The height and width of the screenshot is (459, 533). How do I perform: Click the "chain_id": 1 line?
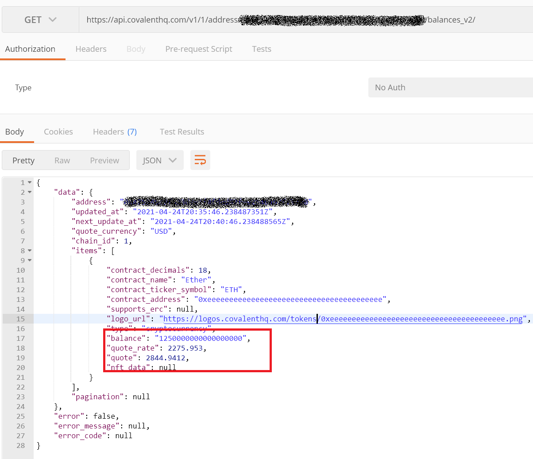[x=102, y=241]
